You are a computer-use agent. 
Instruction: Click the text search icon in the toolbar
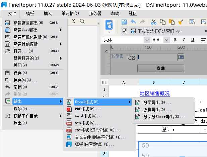pyautogui.click(x=192, y=22)
